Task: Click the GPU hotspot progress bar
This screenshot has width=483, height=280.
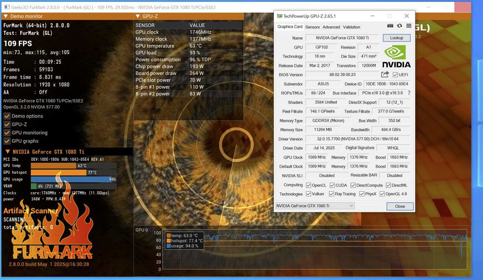Action: (73, 172)
